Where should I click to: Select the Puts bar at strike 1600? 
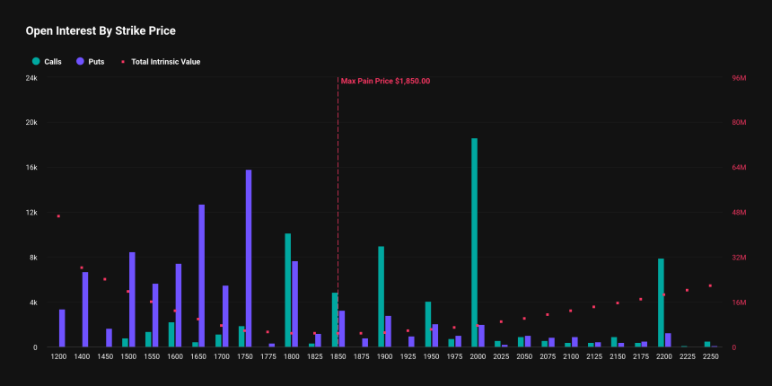coord(179,306)
